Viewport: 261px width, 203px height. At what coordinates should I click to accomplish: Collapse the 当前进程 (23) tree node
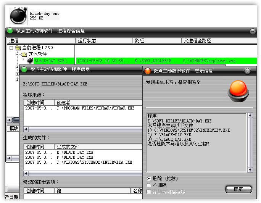click(x=11, y=48)
